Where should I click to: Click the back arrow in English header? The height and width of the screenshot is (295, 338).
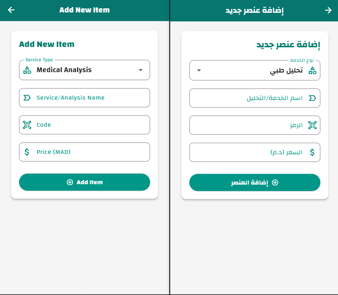[11, 10]
